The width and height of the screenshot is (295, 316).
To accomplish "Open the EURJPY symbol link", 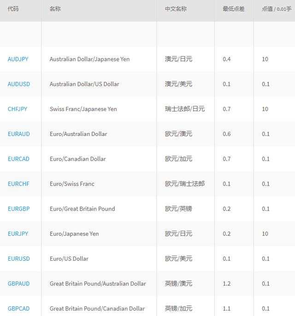I will pyautogui.click(x=18, y=234).
